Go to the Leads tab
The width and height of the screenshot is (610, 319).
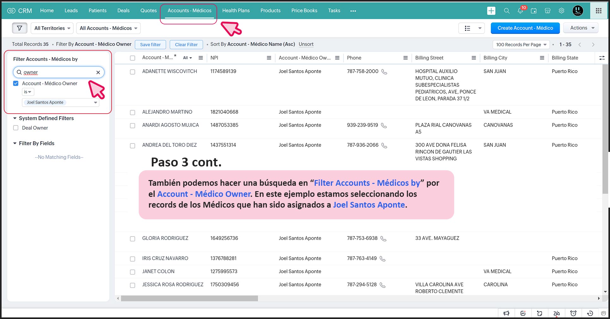click(x=71, y=10)
